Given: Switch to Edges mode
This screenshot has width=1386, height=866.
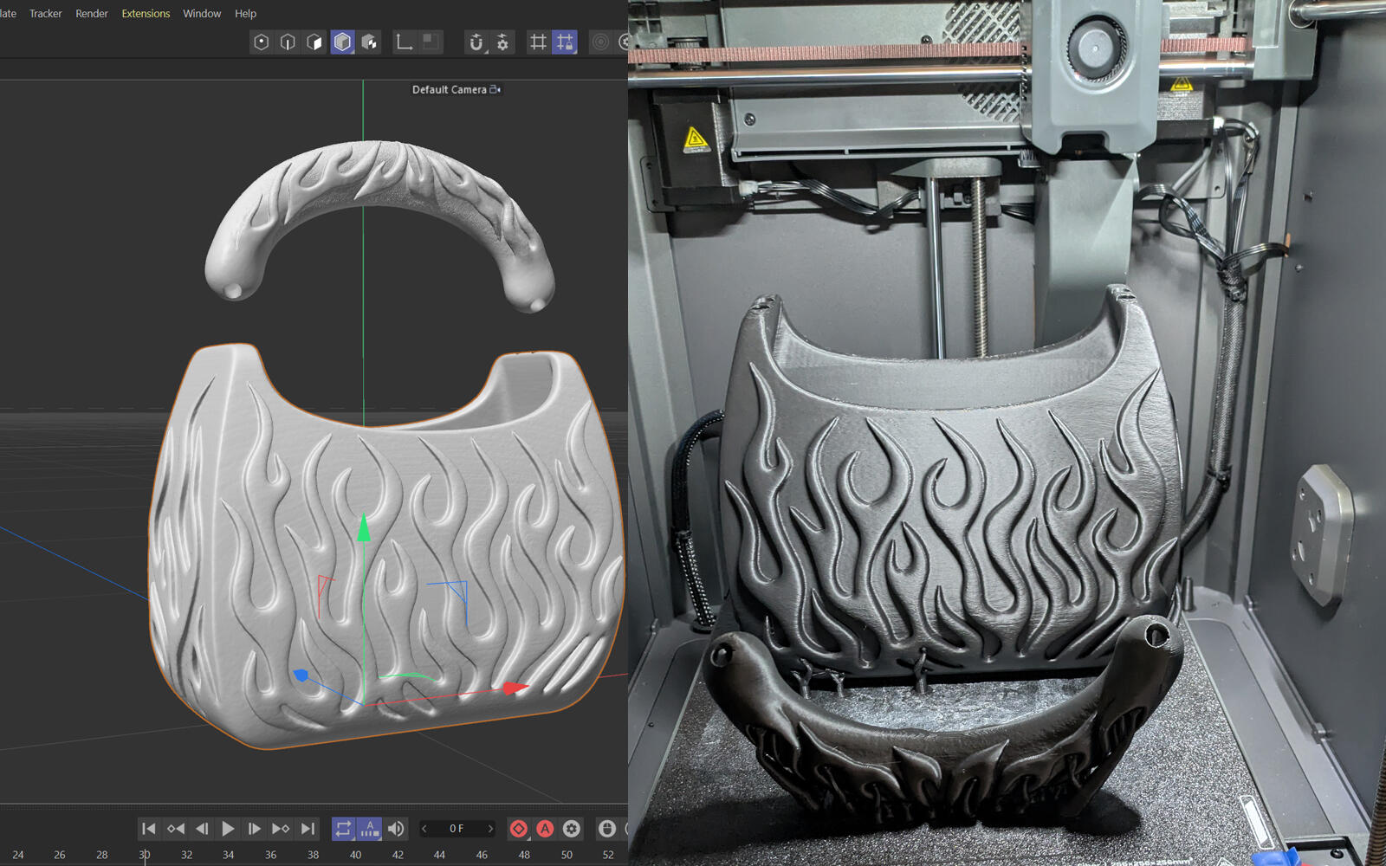Looking at the screenshot, I should [288, 42].
